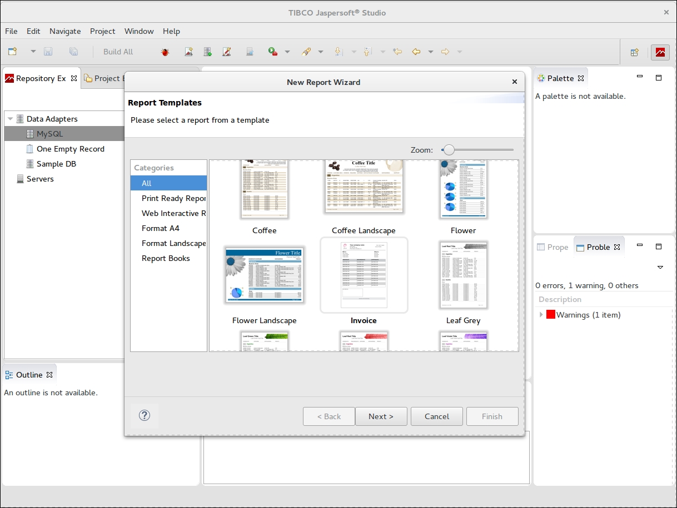Select the Sample DB adapter
The height and width of the screenshot is (508, 677).
point(56,164)
